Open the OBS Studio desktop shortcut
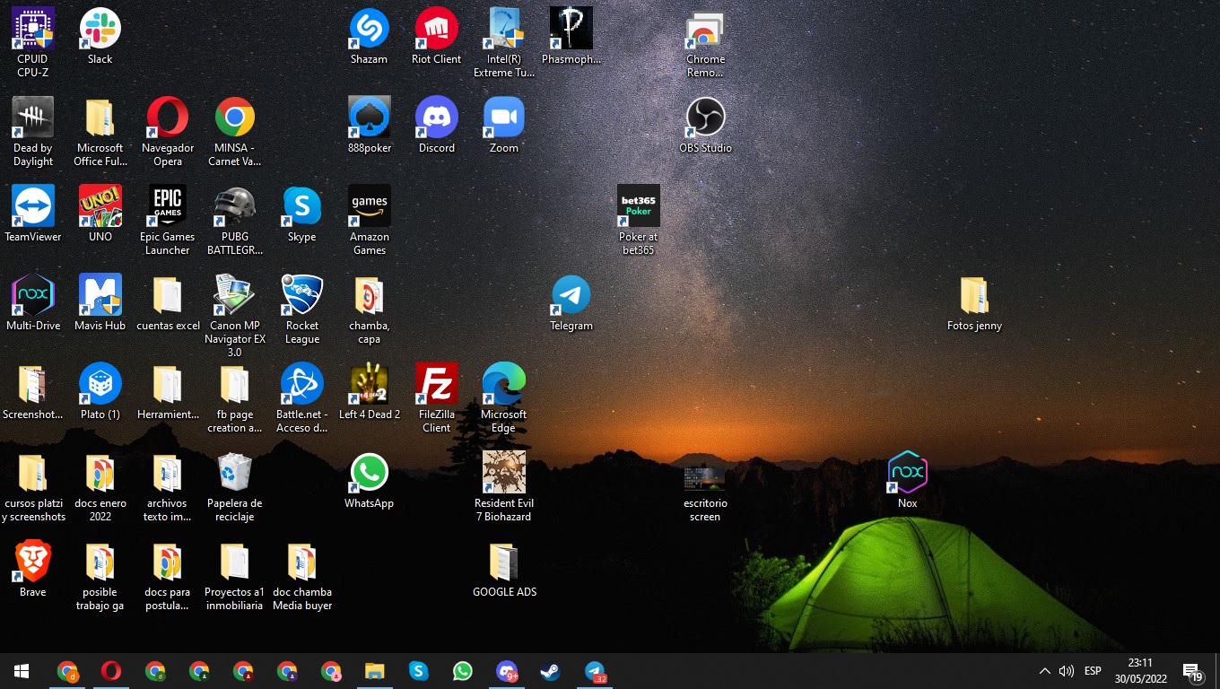This screenshot has height=689, width=1220. (x=705, y=118)
